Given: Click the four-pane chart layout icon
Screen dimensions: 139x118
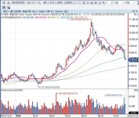Looking at the screenshot, I should pyautogui.click(x=4, y=7).
